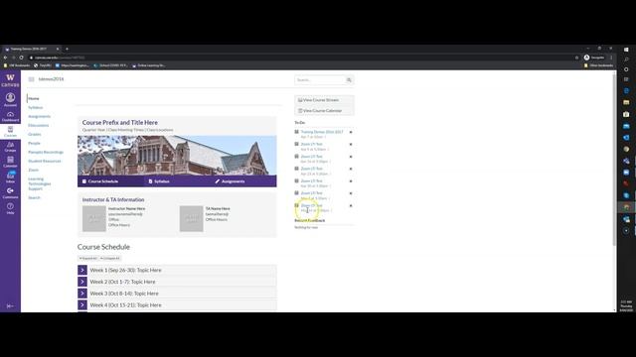636x357 pixels.
Task: Open Zoom in course navigation
Action: point(33,170)
